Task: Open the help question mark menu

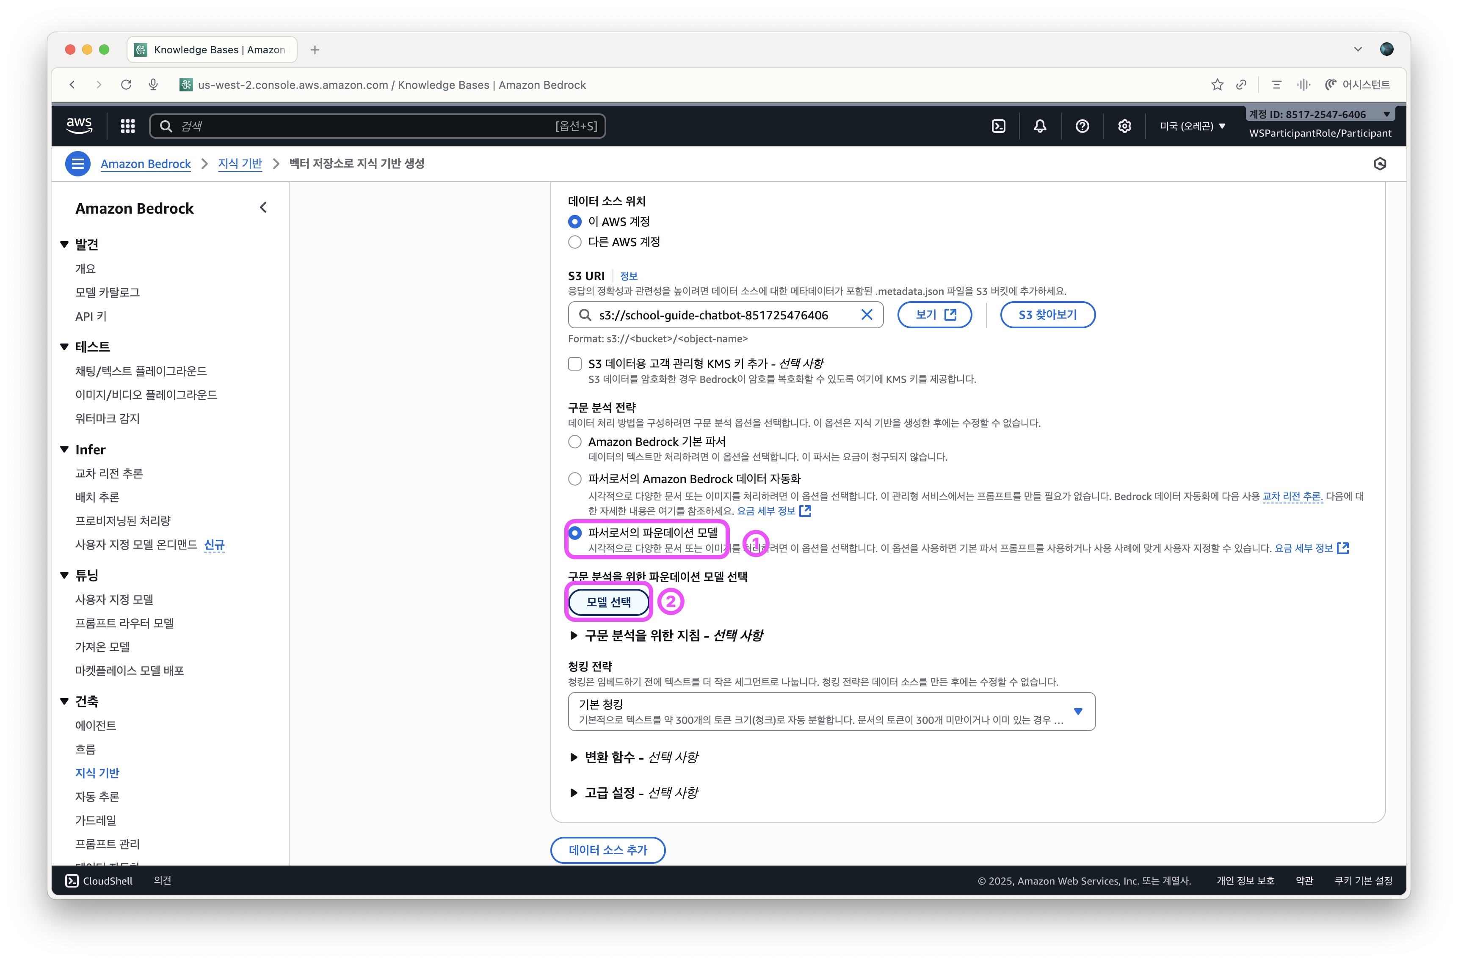Action: pyautogui.click(x=1082, y=126)
